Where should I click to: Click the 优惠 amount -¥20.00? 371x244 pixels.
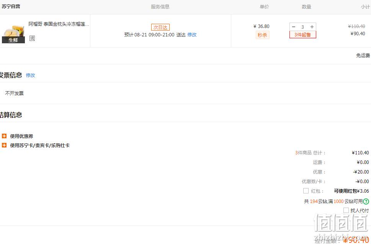(361, 172)
